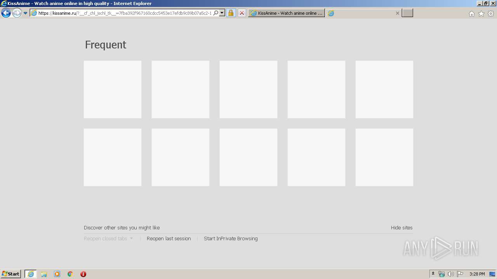Close the blank tab with its X

(397, 13)
